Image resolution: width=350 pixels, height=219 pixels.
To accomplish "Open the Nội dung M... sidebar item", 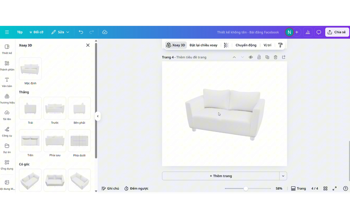I will pyautogui.click(x=7, y=185).
